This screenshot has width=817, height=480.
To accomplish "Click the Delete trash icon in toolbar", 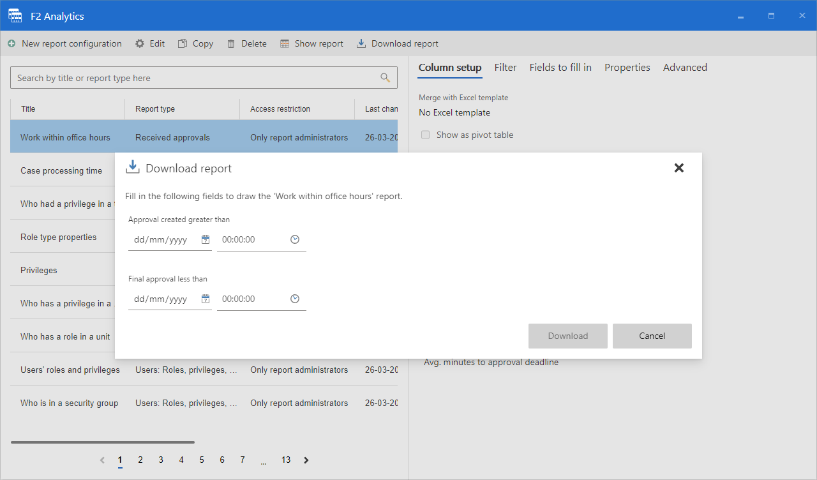I will 231,44.
